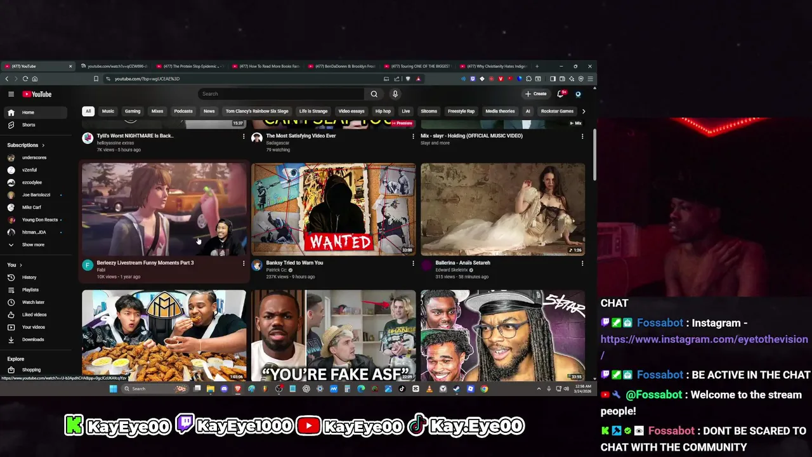Open the browser home page

34,79
